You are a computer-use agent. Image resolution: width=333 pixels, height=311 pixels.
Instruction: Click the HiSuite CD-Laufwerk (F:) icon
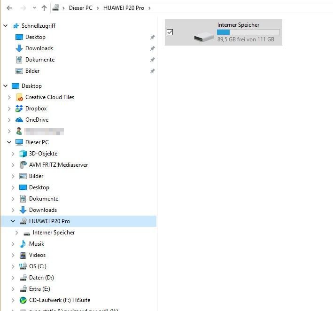[23, 300]
